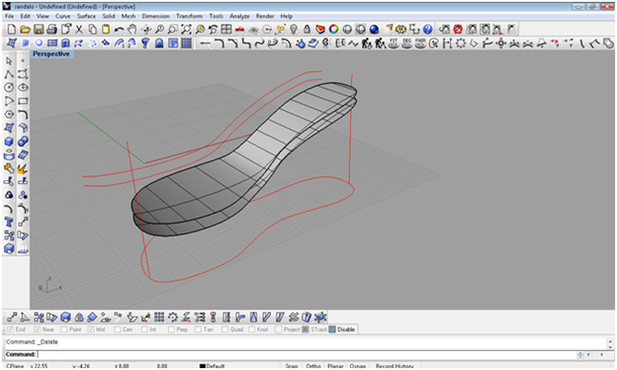Click the Perspective viewport title tab
Viewport: 617px width, 370px height.
tap(51, 54)
